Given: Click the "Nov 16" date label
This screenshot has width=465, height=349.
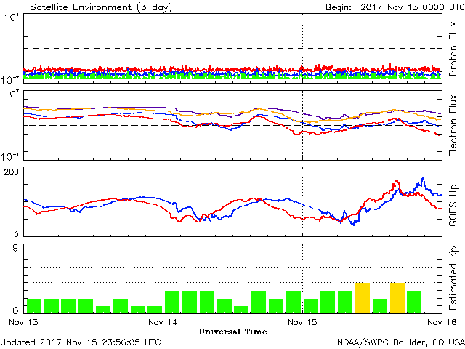Looking at the screenshot, I should click(x=442, y=322).
